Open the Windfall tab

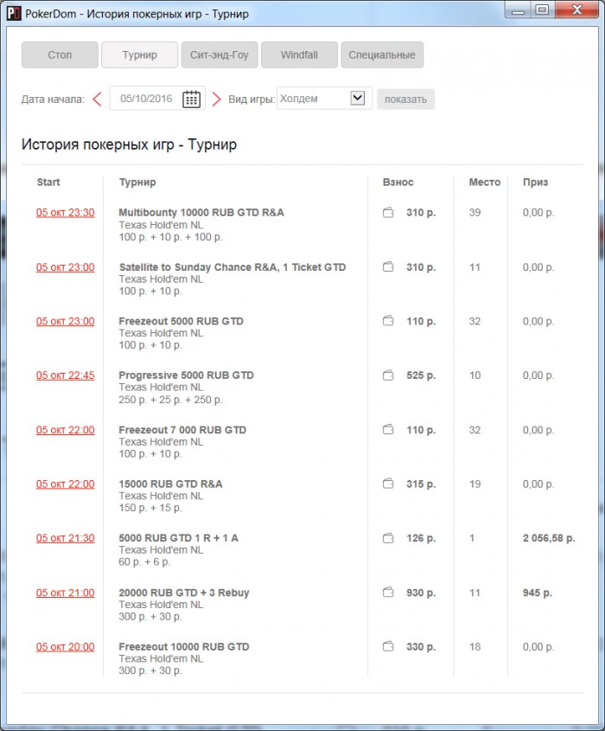click(x=299, y=55)
